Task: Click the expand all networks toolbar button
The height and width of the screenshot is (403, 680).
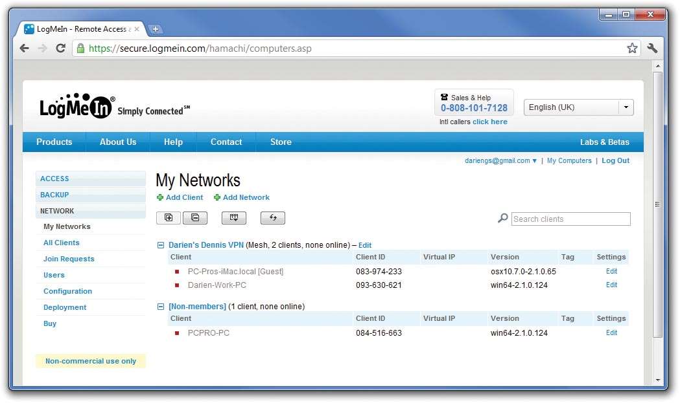Action: (169, 218)
